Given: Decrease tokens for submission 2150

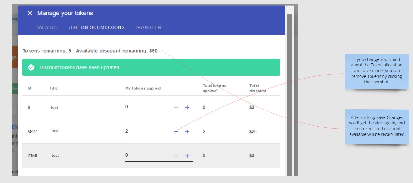Looking at the screenshot, I should [x=176, y=156].
